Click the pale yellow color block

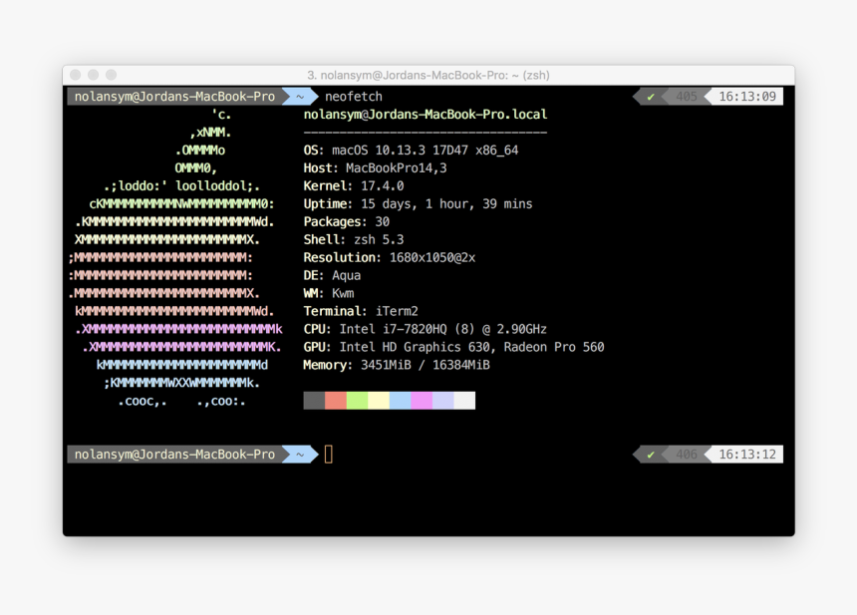point(379,401)
